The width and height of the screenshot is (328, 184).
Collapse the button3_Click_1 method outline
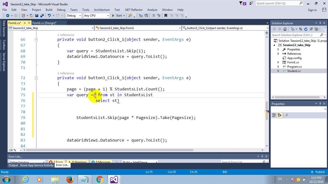coord(36,78)
